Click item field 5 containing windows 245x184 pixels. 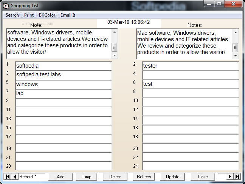tap(64, 85)
